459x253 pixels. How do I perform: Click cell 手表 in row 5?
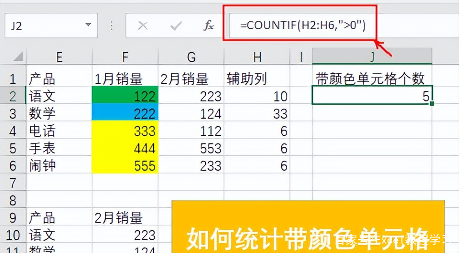(x=59, y=147)
